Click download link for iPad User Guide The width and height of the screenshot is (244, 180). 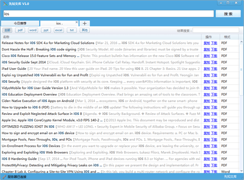coord(214,69)
